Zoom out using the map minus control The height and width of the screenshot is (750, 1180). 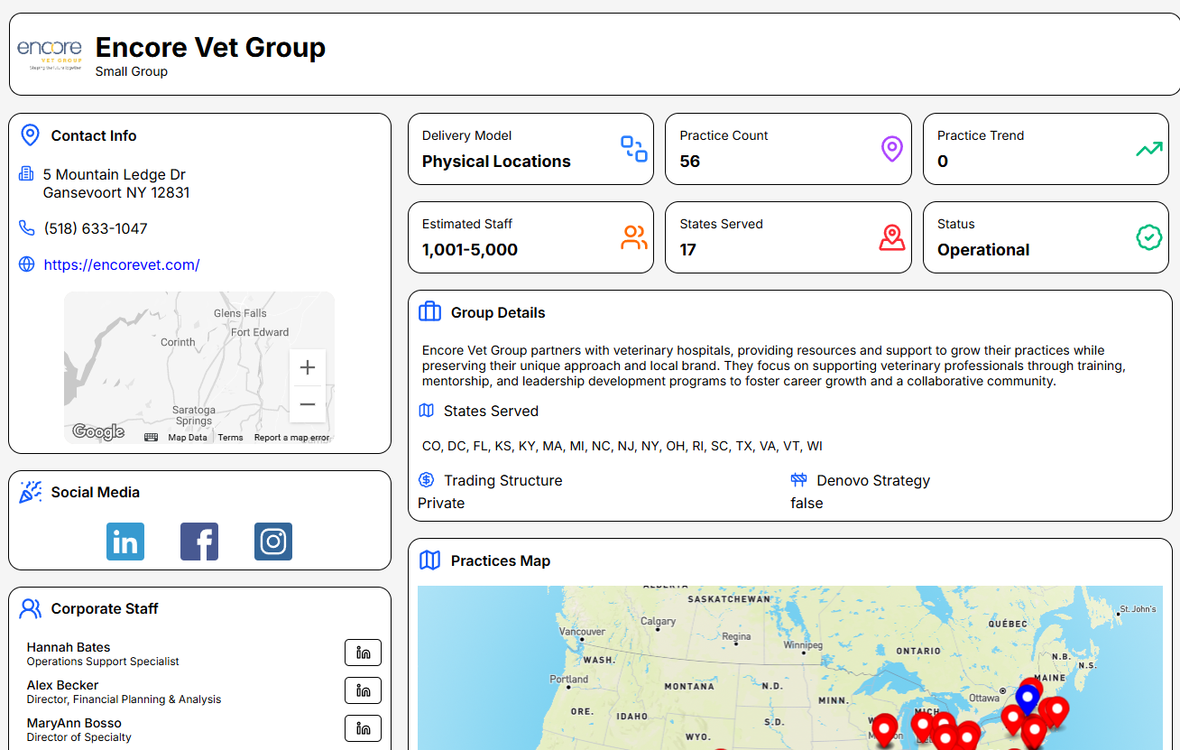[308, 403]
